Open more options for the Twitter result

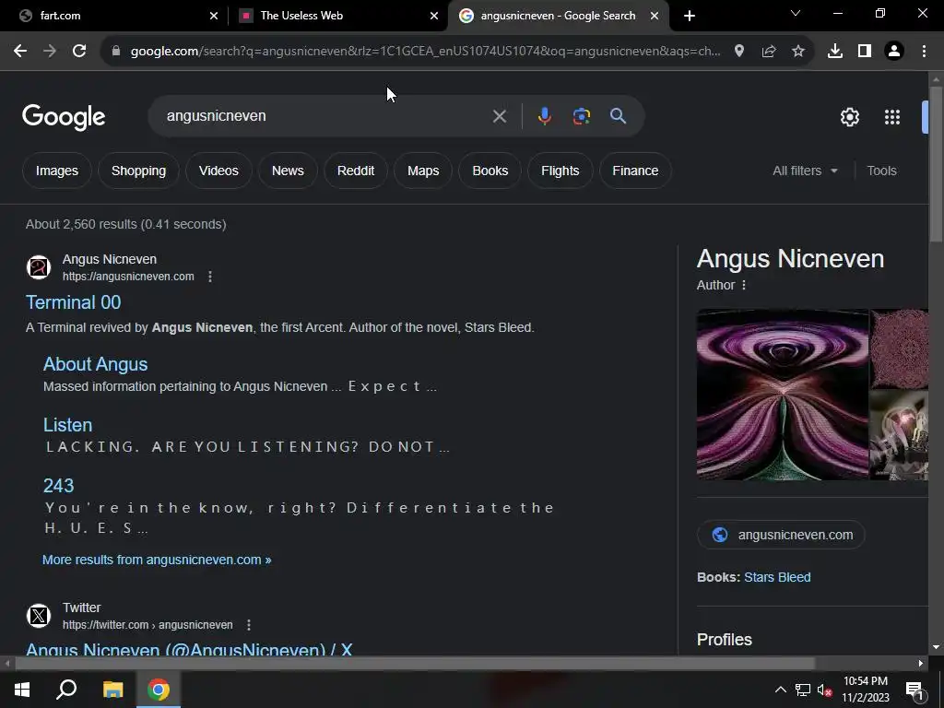pos(249,625)
